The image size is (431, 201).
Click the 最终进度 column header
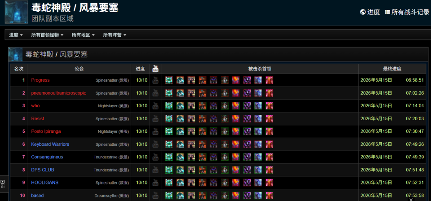[x=392, y=69]
